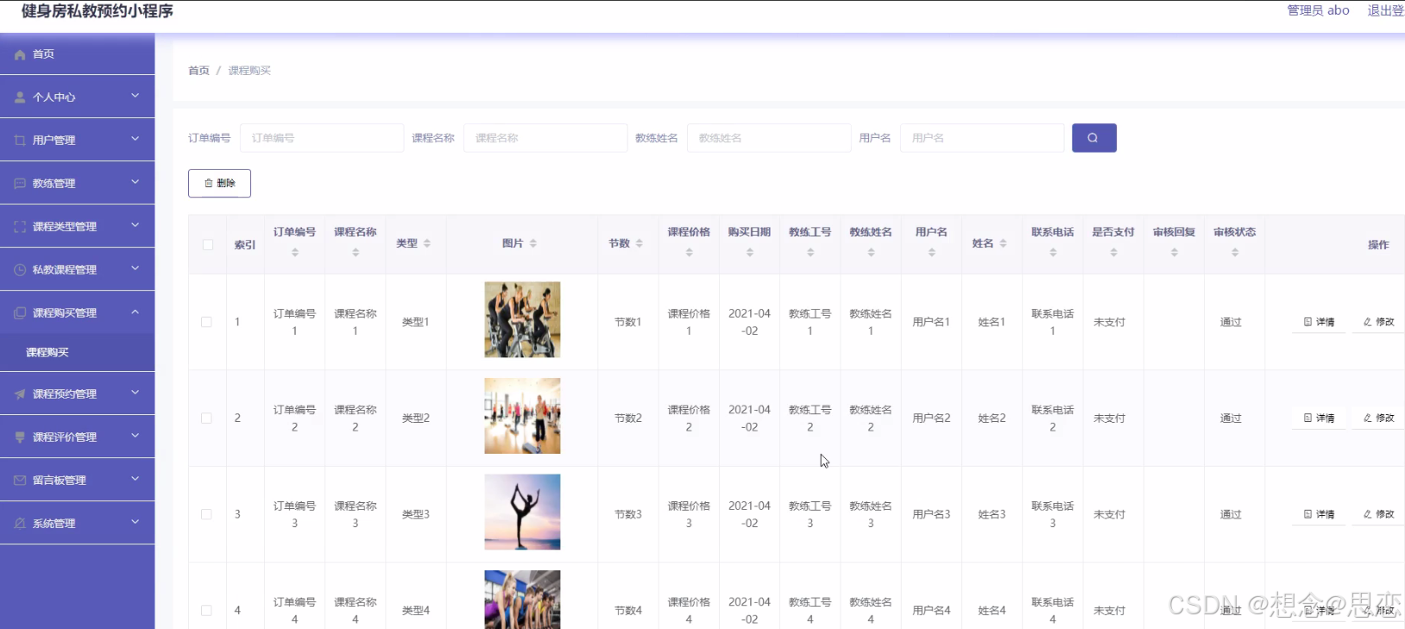
Task: Expand the 课程预约管理 menu chevron
Action: coord(135,393)
